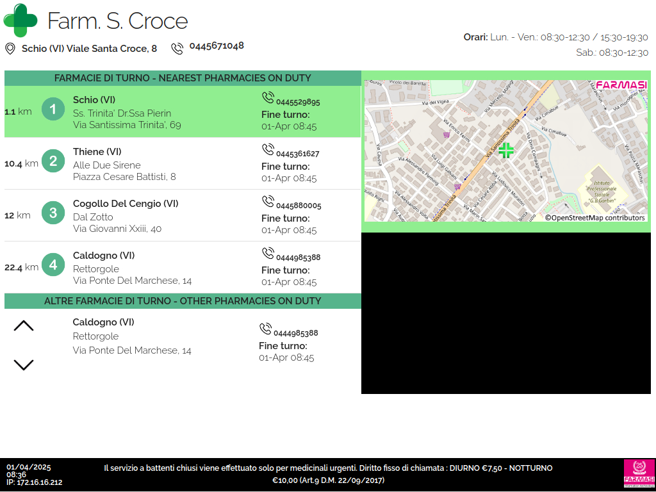Select the Altre Farmacie di Turno header
This screenshot has width=656, height=492.
click(183, 301)
